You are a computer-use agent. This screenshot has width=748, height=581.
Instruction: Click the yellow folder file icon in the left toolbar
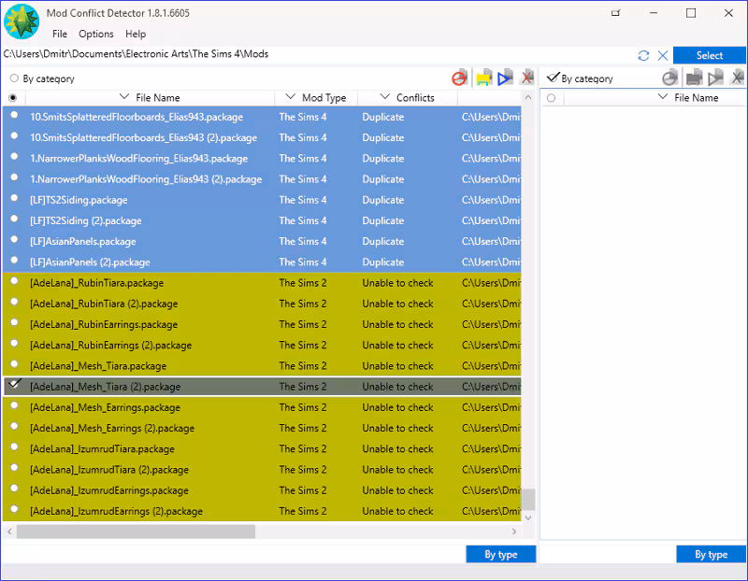click(x=483, y=78)
